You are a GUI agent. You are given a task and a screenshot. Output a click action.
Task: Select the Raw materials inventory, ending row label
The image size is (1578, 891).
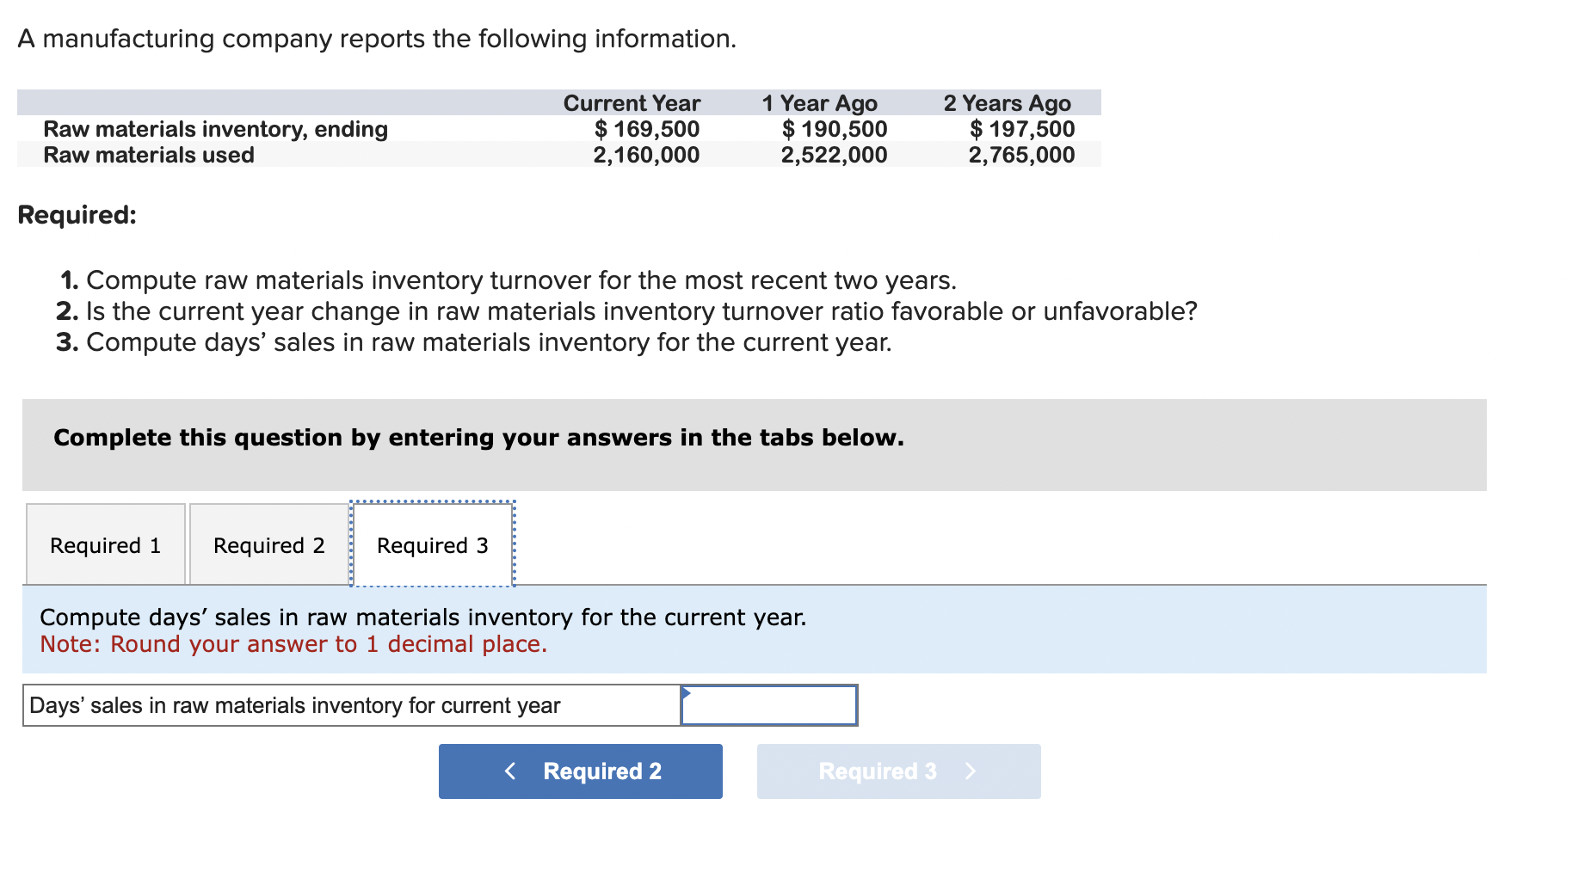[x=215, y=129]
